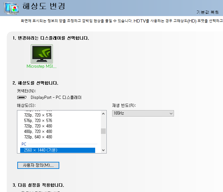Click the 기본값 복원 link
Viewport: 223px width, 192px height.
coord(208,12)
